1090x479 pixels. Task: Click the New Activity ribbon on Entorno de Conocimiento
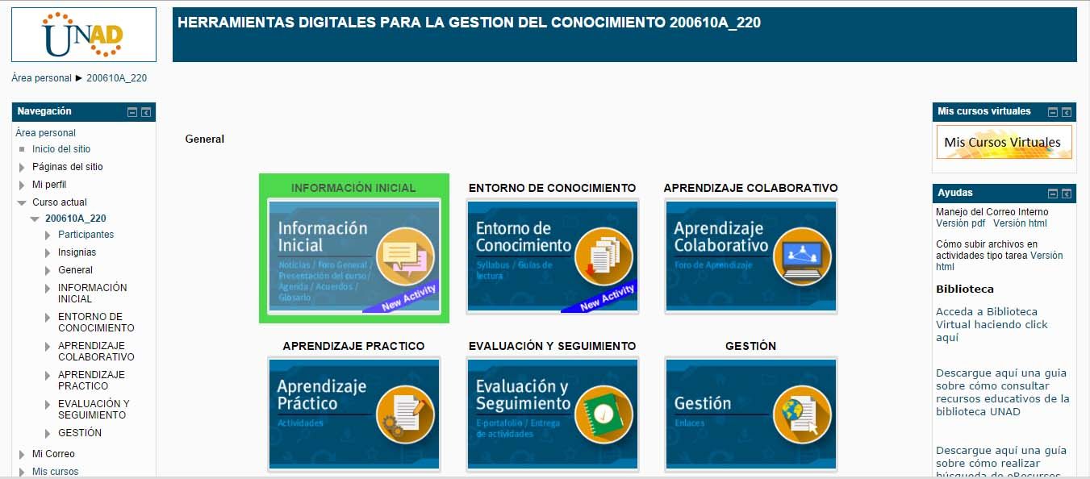point(599,297)
